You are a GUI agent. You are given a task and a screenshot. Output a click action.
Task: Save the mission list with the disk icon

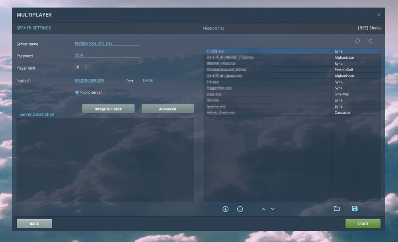(x=355, y=208)
